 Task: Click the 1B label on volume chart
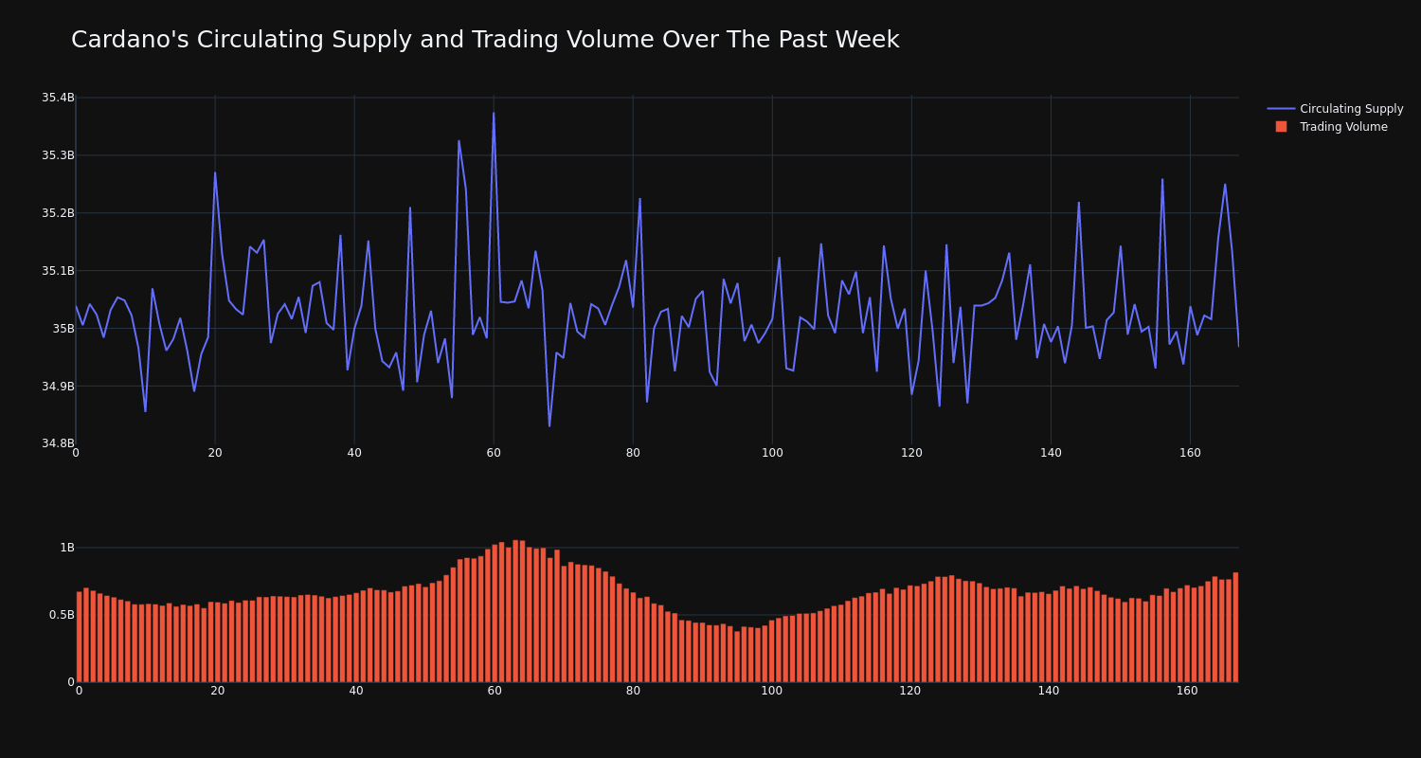pos(67,548)
